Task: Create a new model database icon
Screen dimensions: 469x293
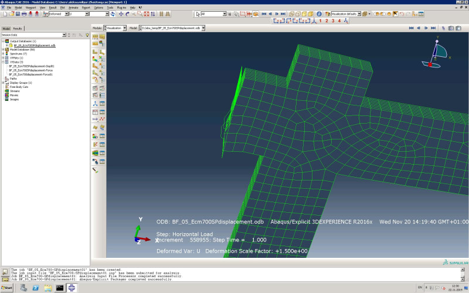Action: tap(5, 14)
